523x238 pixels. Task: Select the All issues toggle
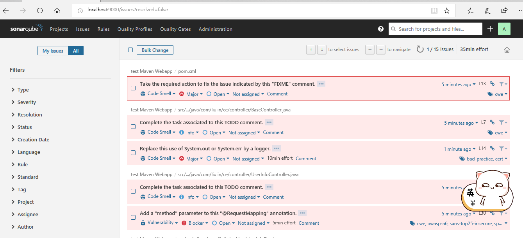[x=76, y=51]
